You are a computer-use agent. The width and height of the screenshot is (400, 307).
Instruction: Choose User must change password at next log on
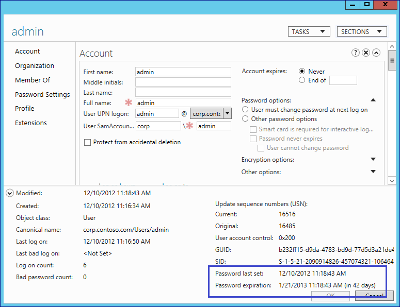245,110
